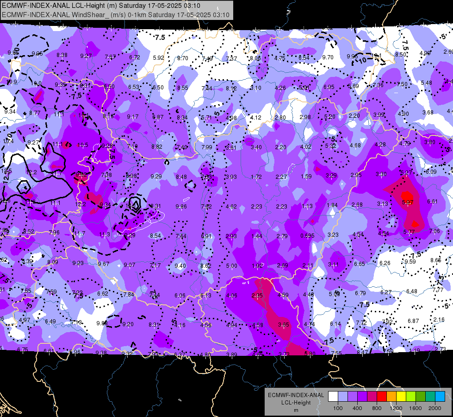This screenshot has height=417, width=453.
Task: Select the 9.40 grid value
Action: 180,265
